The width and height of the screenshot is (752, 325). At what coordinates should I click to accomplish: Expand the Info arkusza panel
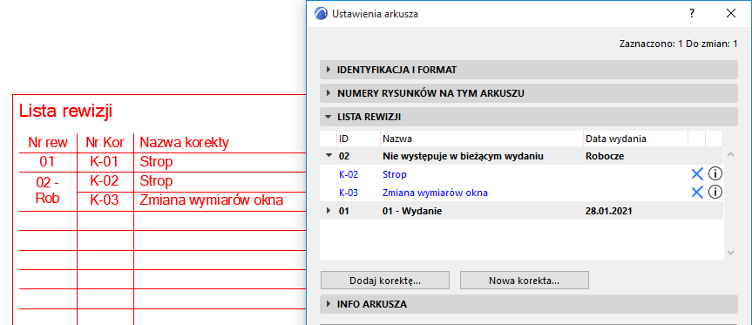(x=529, y=304)
